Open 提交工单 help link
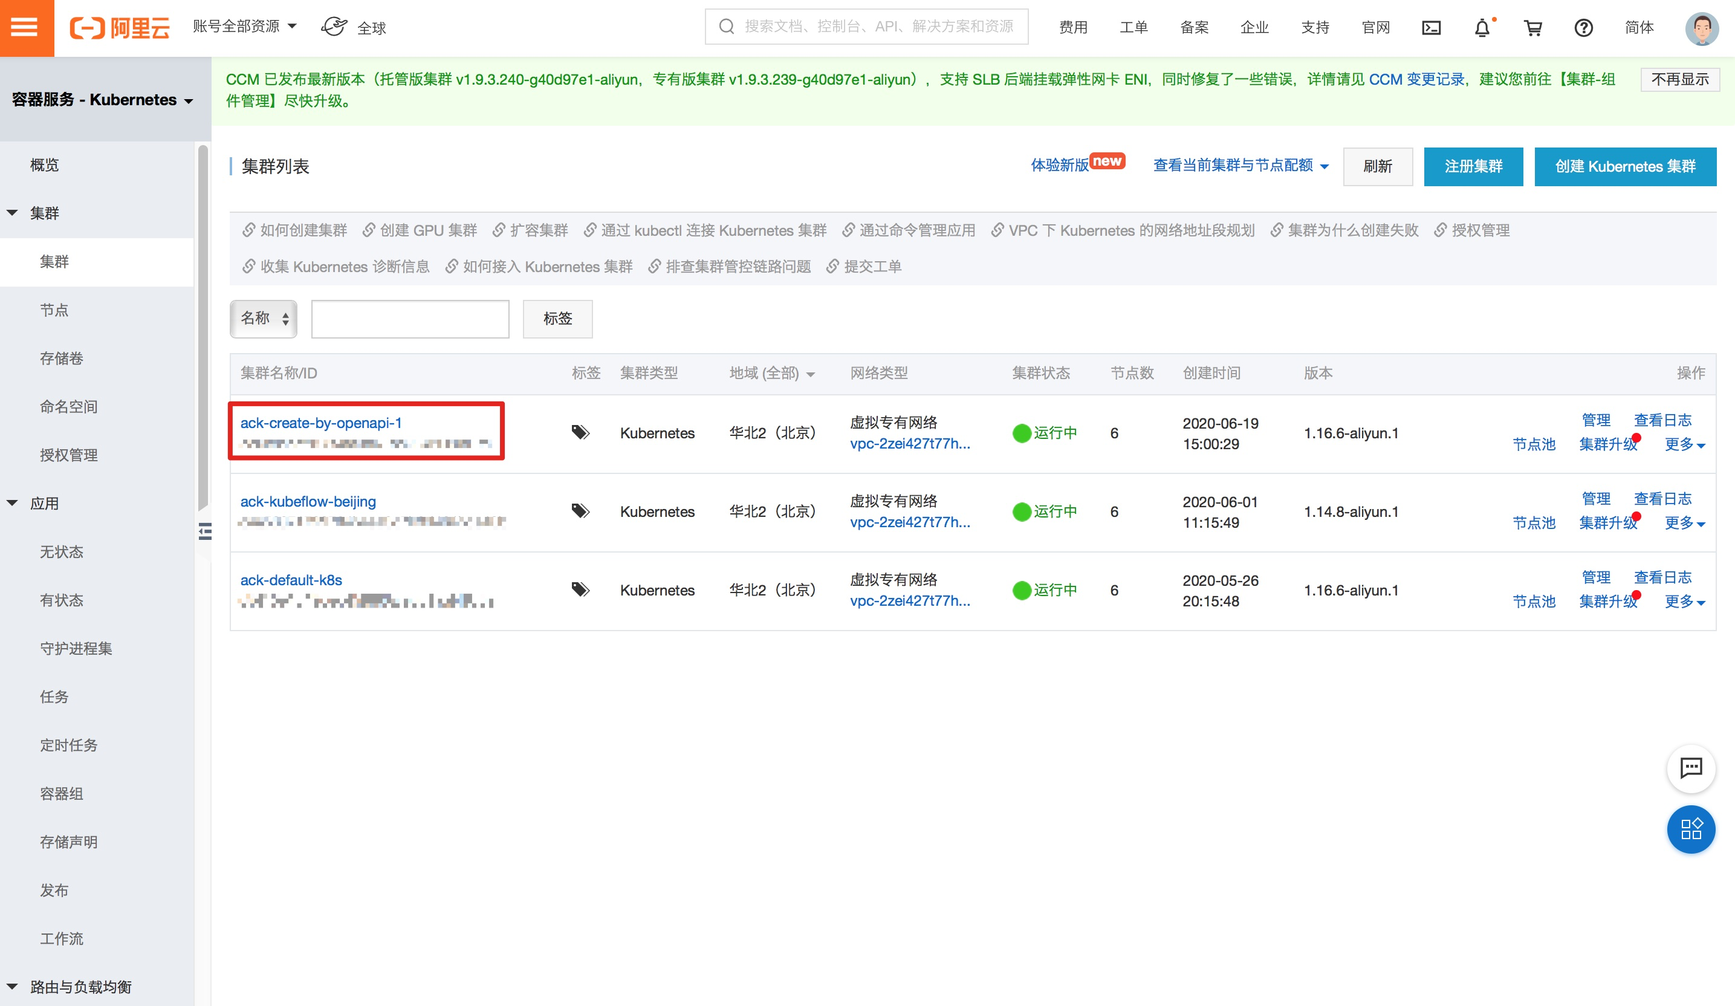The image size is (1735, 1006). 864,267
